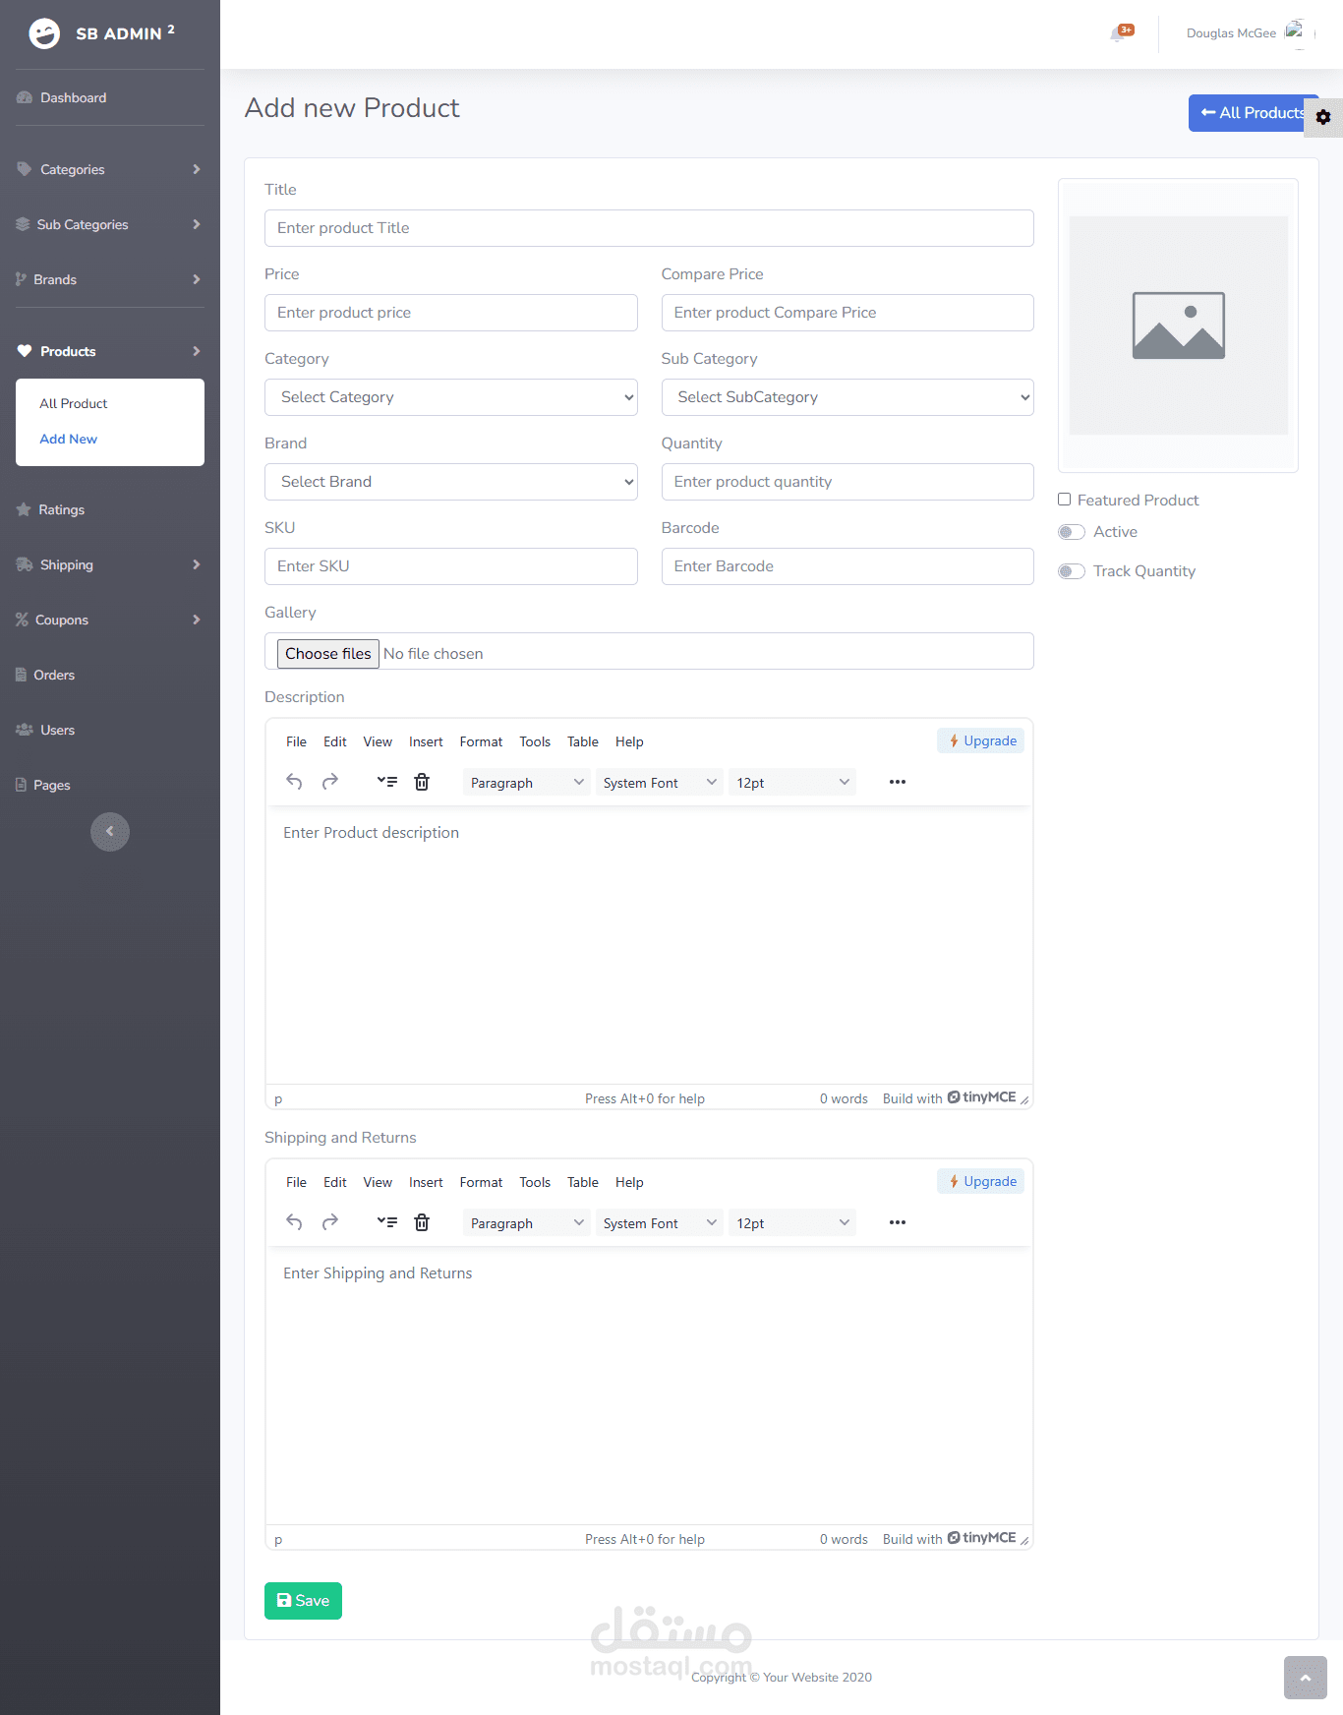The height and width of the screenshot is (1715, 1343).
Task: Expand the Brands sidebar menu
Action: 110,279
